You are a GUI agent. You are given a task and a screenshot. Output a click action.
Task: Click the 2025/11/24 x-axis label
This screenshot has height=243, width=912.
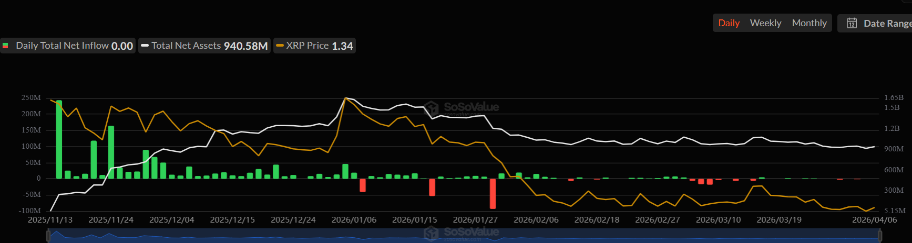point(111,219)
